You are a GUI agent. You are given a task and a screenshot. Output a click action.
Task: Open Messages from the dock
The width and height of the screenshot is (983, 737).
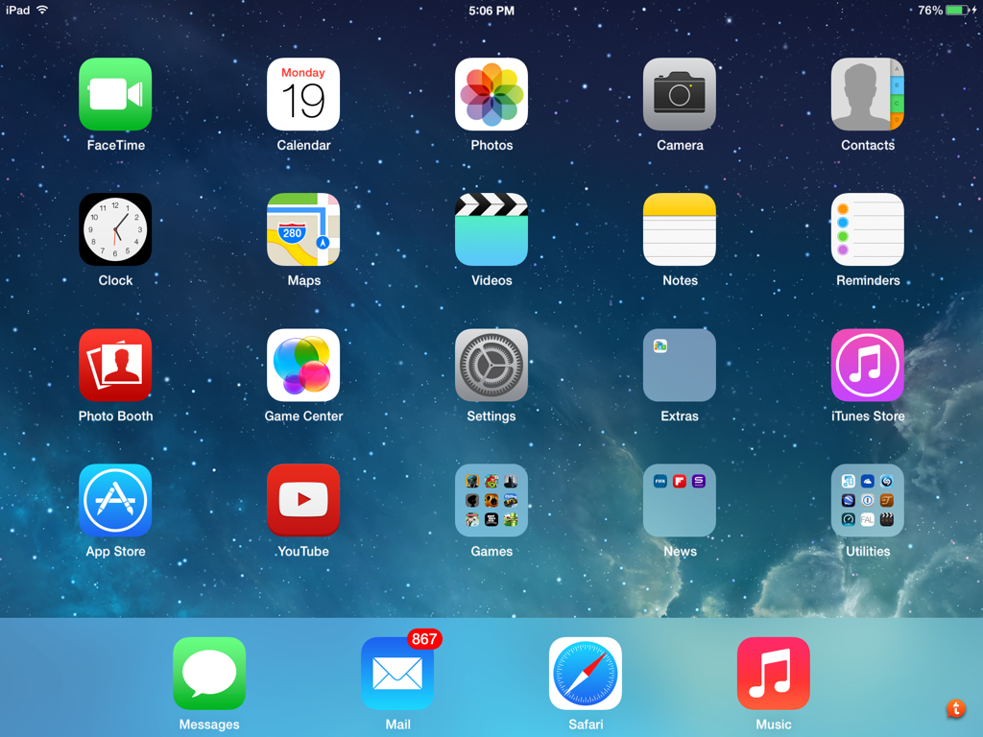(x=209, y=673)
